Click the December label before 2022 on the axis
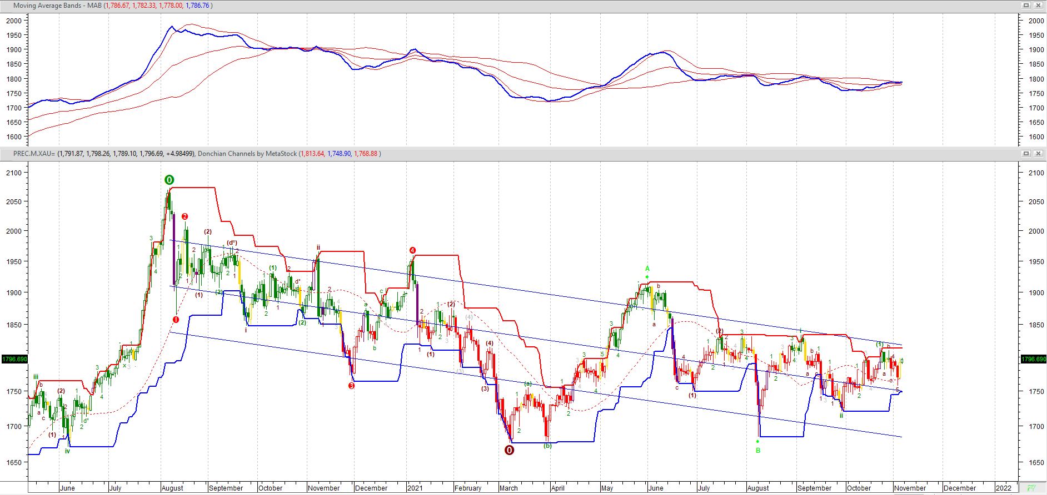Image resolution: width=1047 pixels, height=495 pixels. [x=960, y=488]
